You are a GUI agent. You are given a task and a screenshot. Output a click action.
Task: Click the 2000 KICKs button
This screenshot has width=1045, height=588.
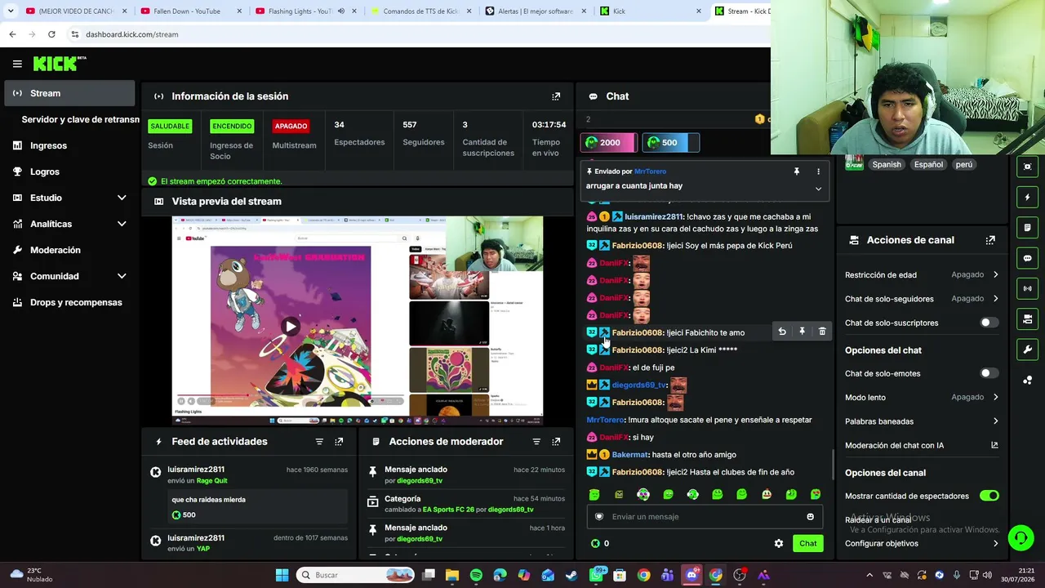point(610,143)
